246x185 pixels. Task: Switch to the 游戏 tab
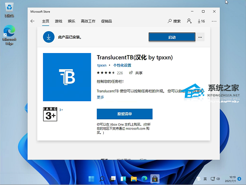(59, 21)
